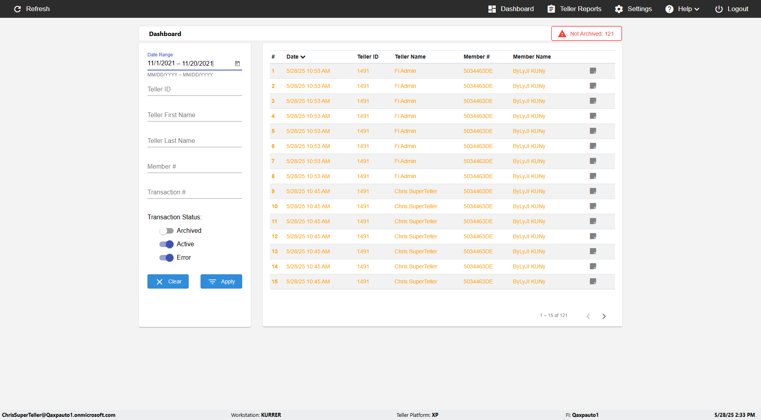Image resolution: width=761 pixels, height=420 pixels.
Task: Click the Not Archived warning alert
Action: click(x=586, y=34)
